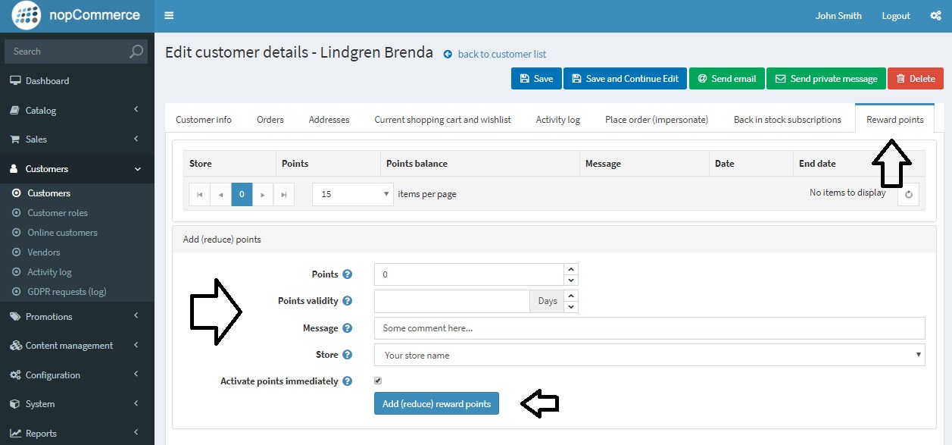Image resolution: width=952 pixels, height=445 pixels.
Task: Open the settings gears icon at top right
Action: click(x=935, y=16)
